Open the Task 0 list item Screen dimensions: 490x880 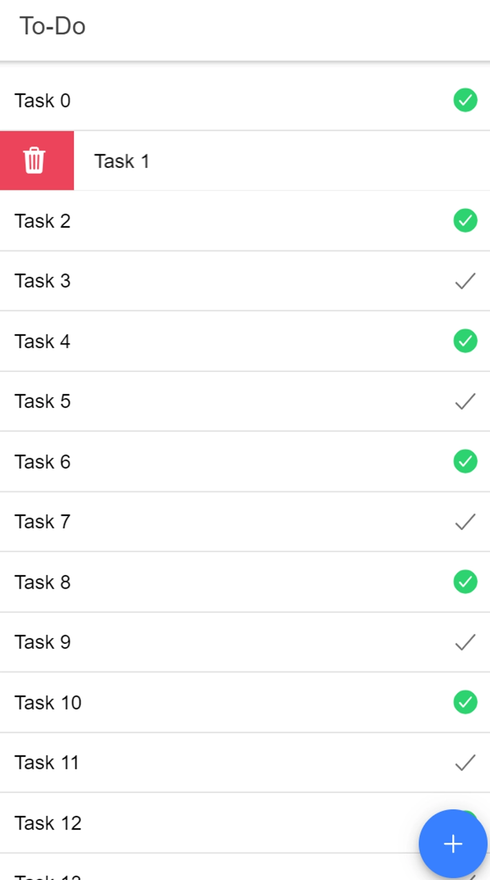pos(43,101)
